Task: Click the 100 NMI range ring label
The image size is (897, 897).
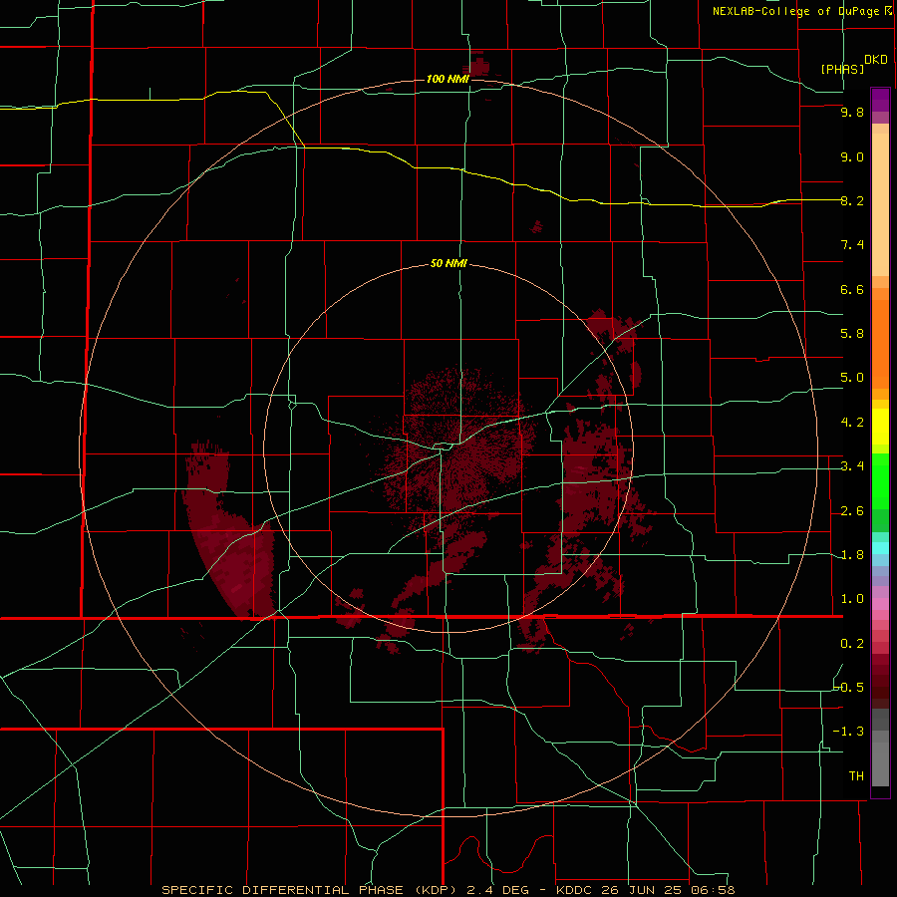Action: [x=448, y=79]
